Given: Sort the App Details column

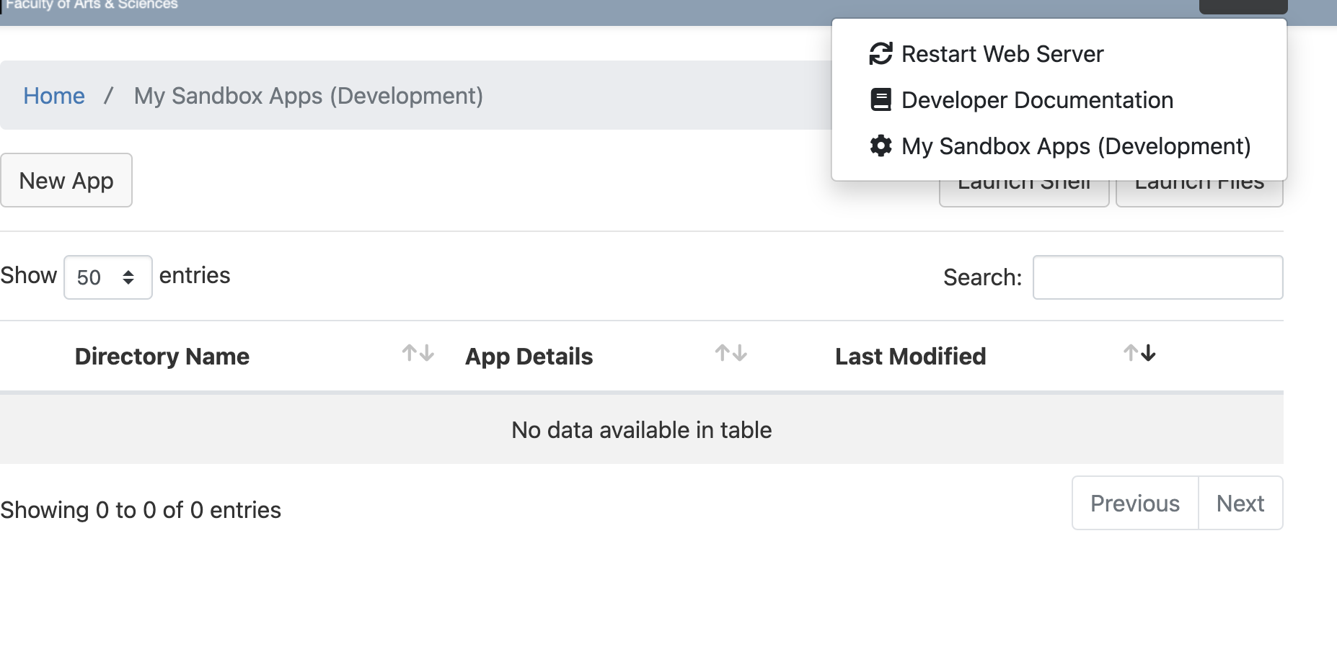Looking at the screenshot, I should pos(731,353).
